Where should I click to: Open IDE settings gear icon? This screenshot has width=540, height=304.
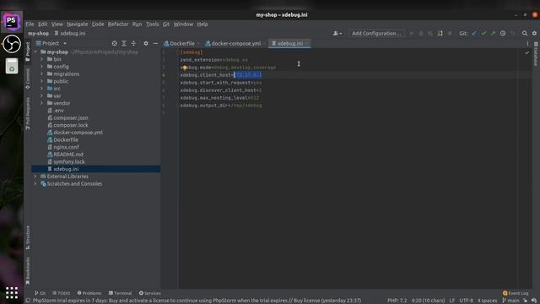click(534, 34)
